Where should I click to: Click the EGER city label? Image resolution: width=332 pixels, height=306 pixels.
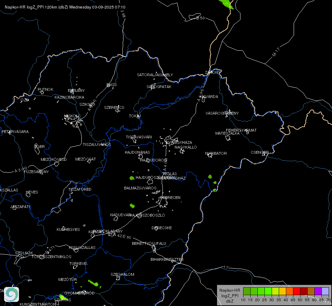point(40,147)
